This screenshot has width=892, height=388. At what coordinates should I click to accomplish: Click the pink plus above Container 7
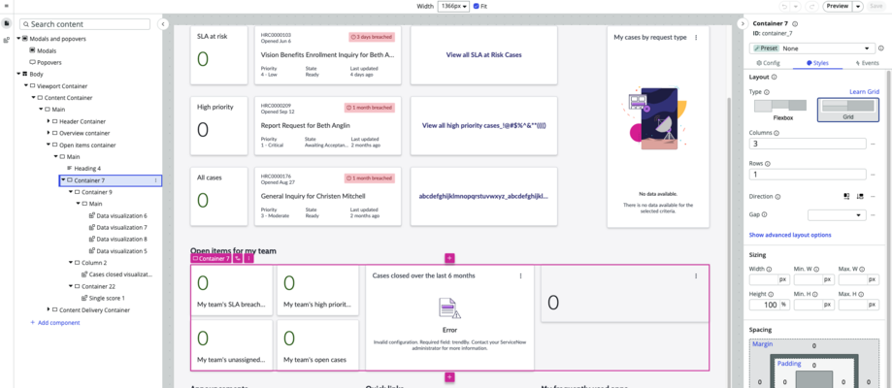click(x=449, y=258)
